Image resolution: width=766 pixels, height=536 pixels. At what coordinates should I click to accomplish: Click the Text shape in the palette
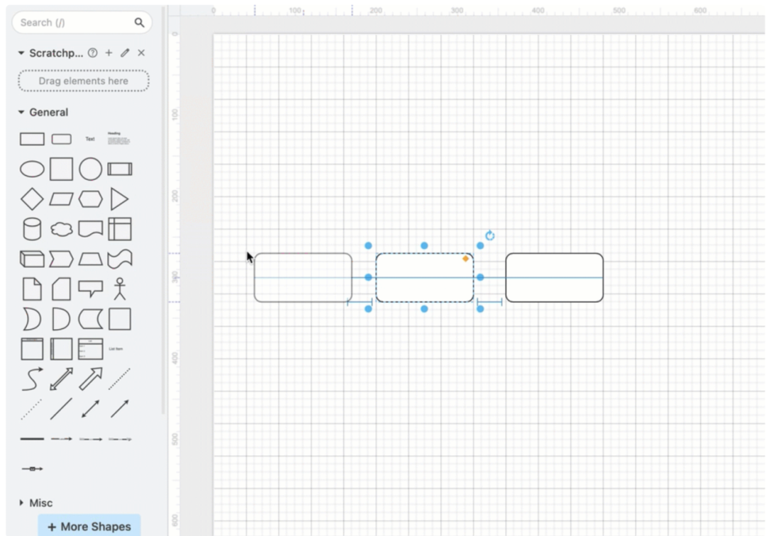point(90,139)
